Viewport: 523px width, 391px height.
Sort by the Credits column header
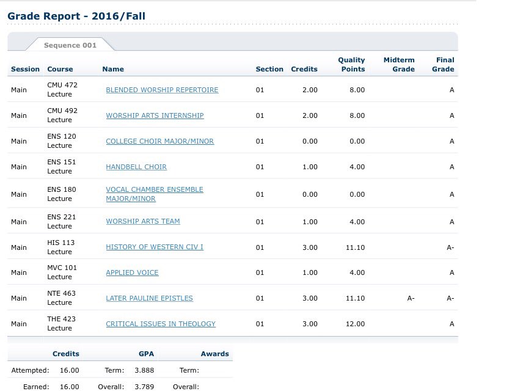pyautogui.click(x=304, y=69)
